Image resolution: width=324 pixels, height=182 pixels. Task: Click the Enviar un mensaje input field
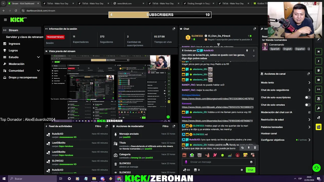point(218,162)
